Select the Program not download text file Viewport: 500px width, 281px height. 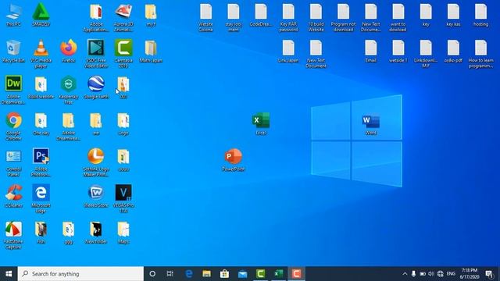point(343,17)
